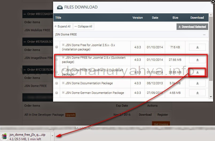Click the WinRAR zip file icon
The height and width of the screenshot is (141, 215).
point(4,137)
